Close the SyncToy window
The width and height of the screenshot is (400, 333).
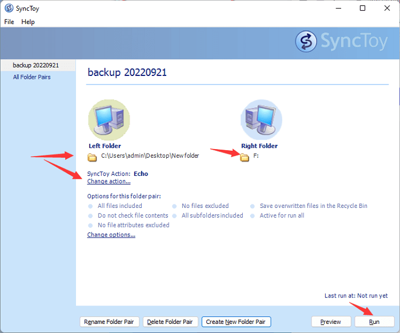click(387, 8)
